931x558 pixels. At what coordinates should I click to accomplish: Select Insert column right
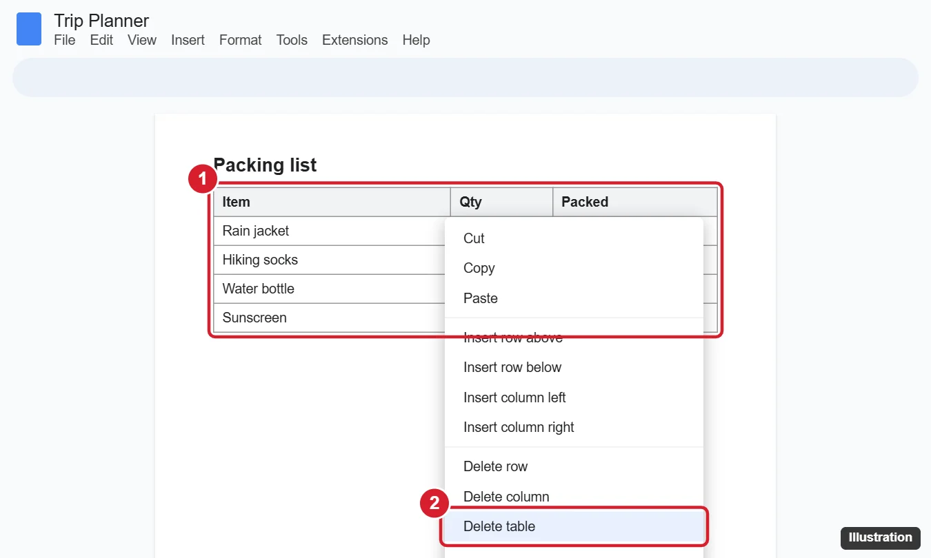[574, 427]
